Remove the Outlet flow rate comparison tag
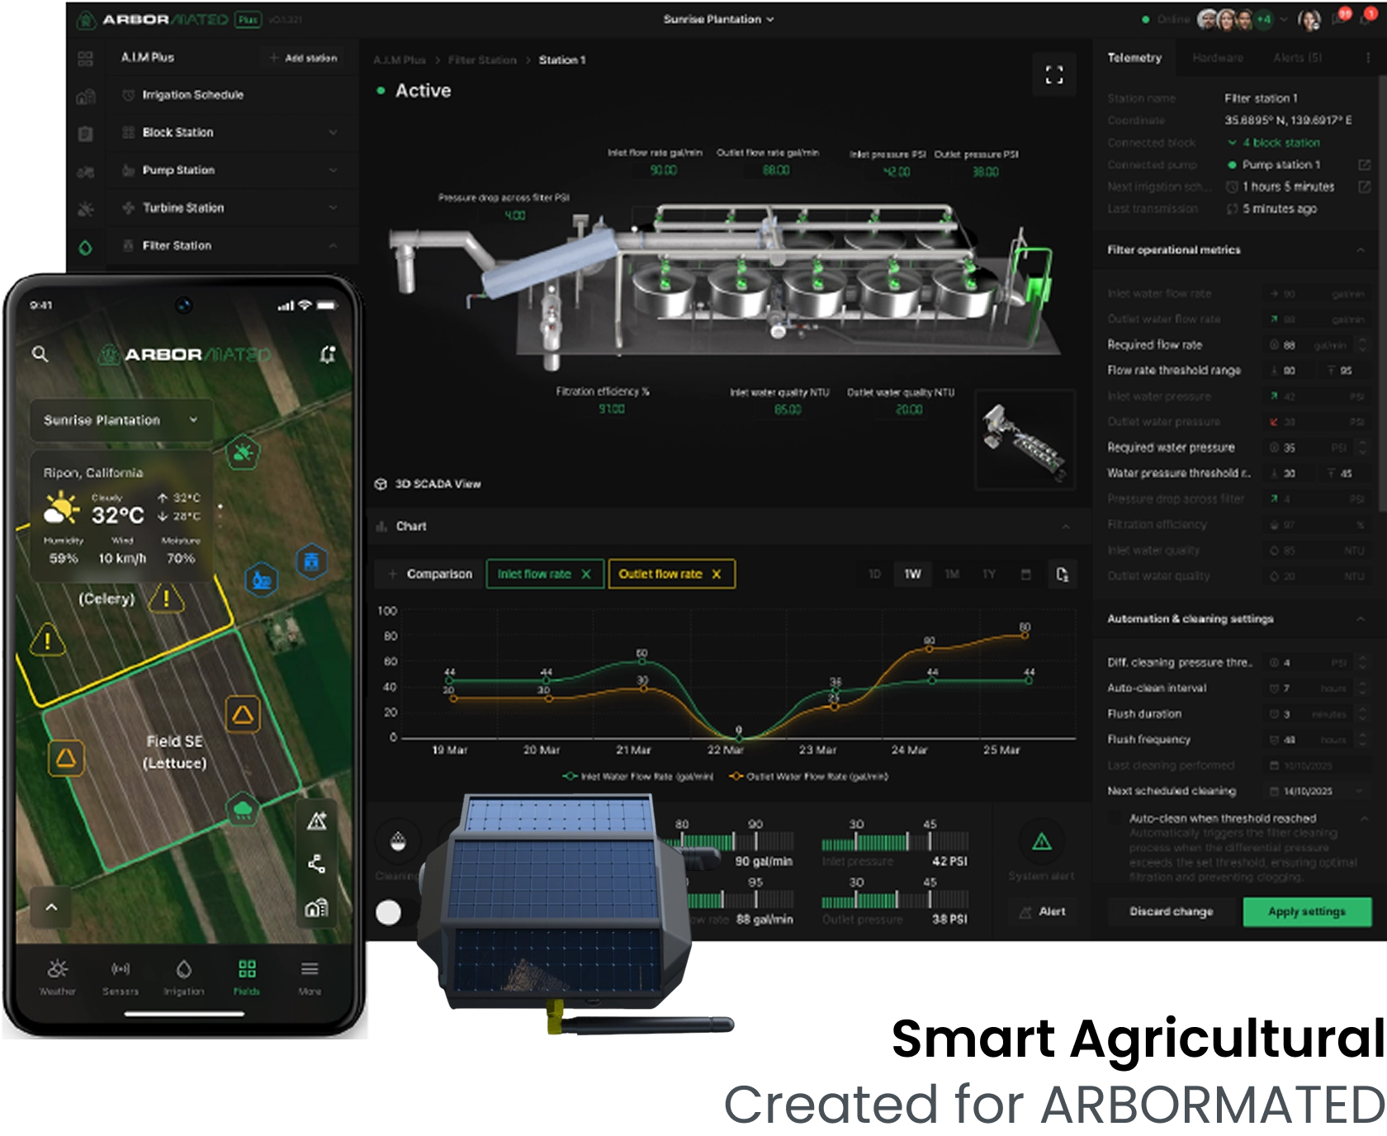Image resolution: width=1387 pixels, height=1136 pixels. 716,574
